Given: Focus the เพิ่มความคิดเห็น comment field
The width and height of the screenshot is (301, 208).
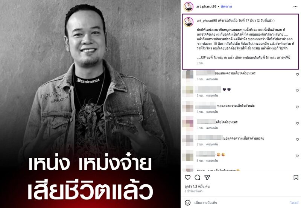Looking at the screenshot, I should 241,203.
